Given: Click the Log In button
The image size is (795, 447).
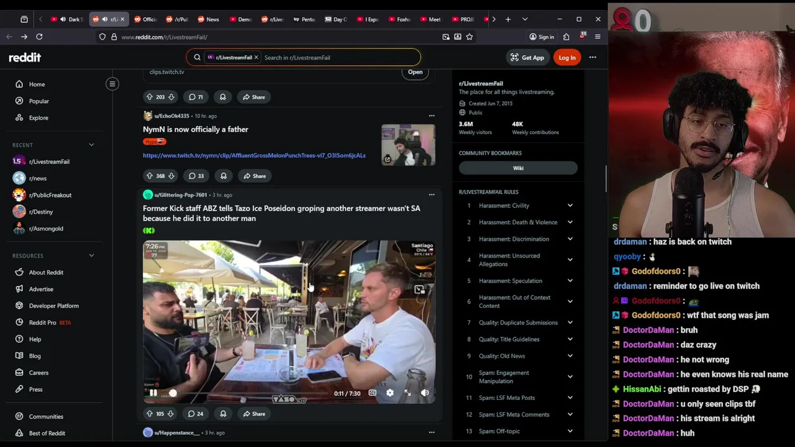Looking at the screenshot, I should (x=567, y=57).
